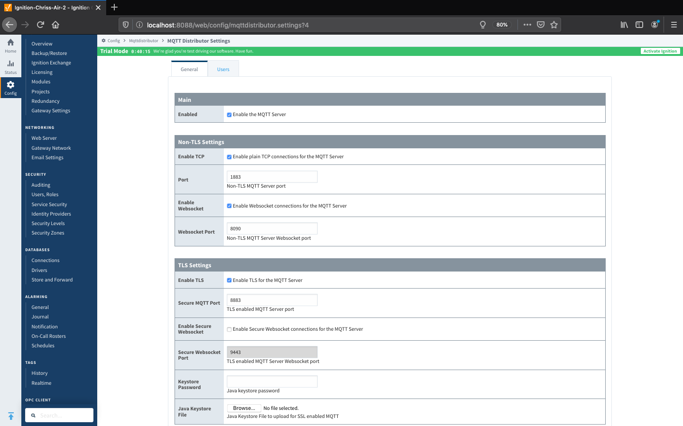Open Security Zones in sidebar
This screenshot has height=426, width=683.
coord(48,233)
